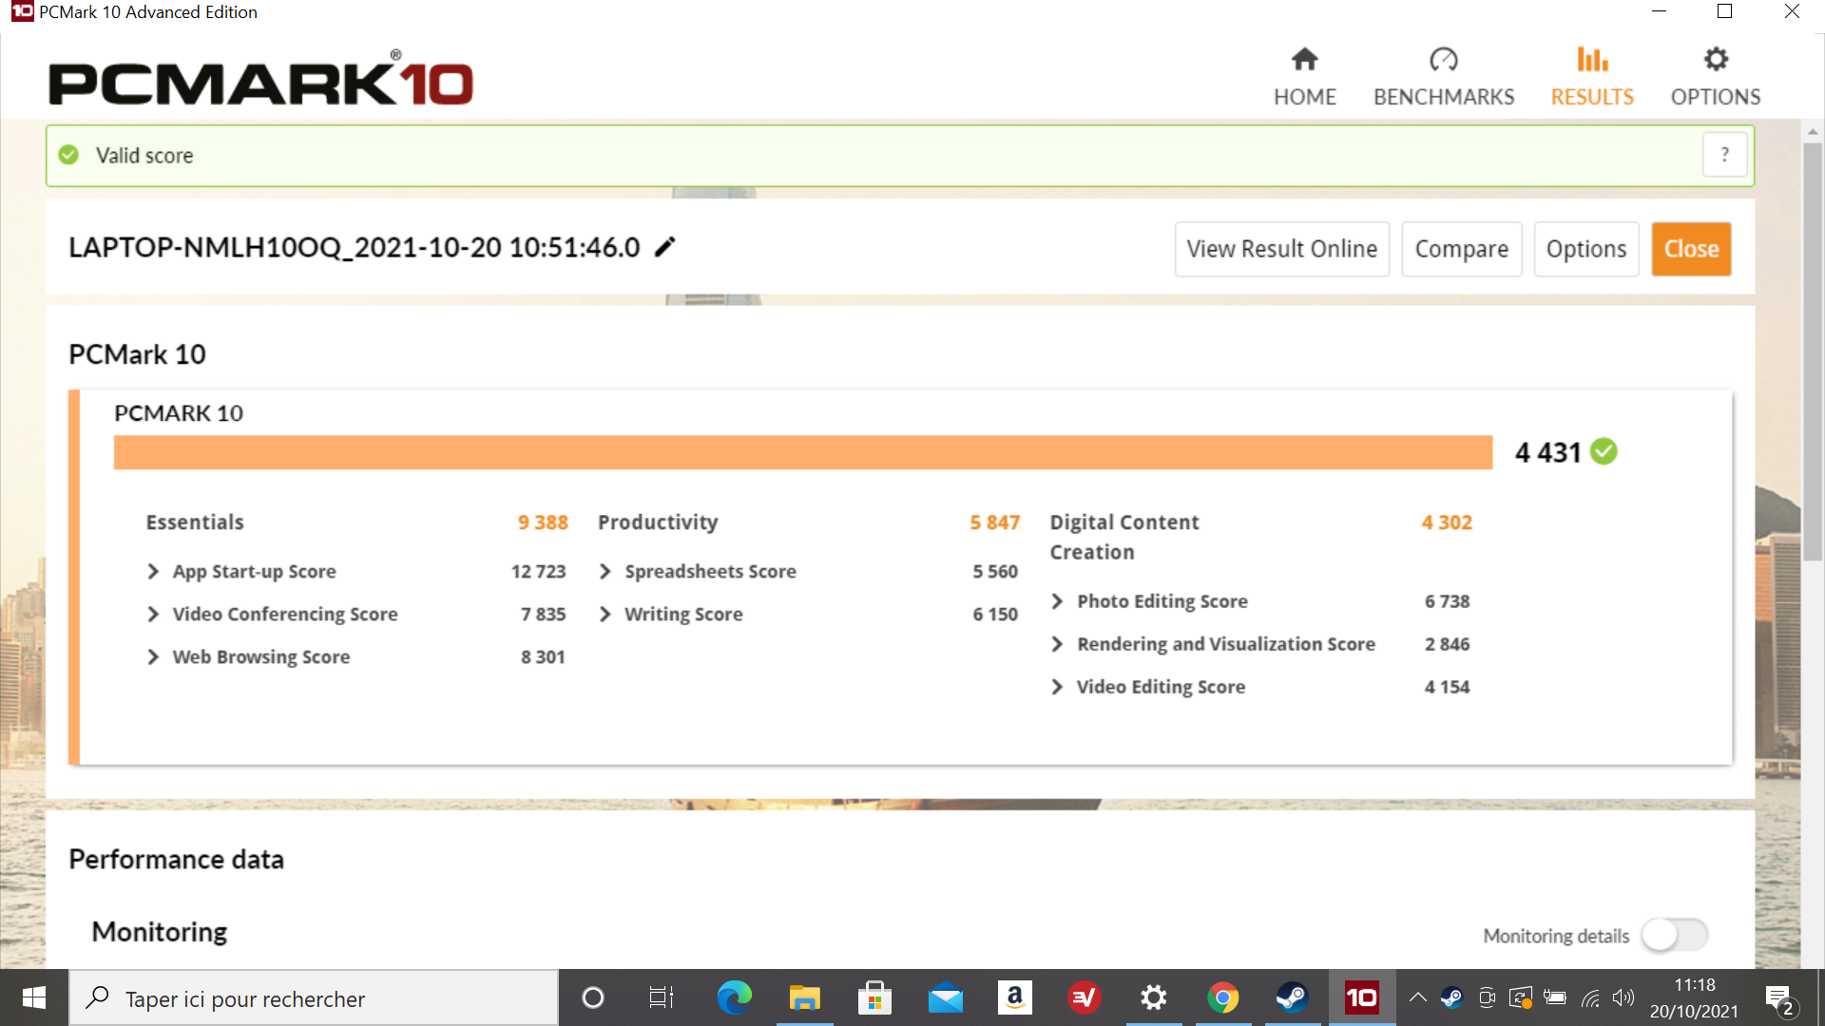Click the Compare button
Viewport: 1825px width, 1026px height.
click(x=1462, y=249)
